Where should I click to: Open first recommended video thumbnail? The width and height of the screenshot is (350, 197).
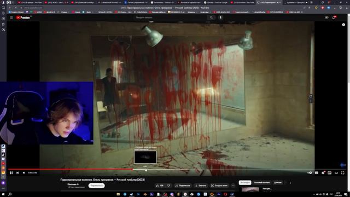(250, 189)
